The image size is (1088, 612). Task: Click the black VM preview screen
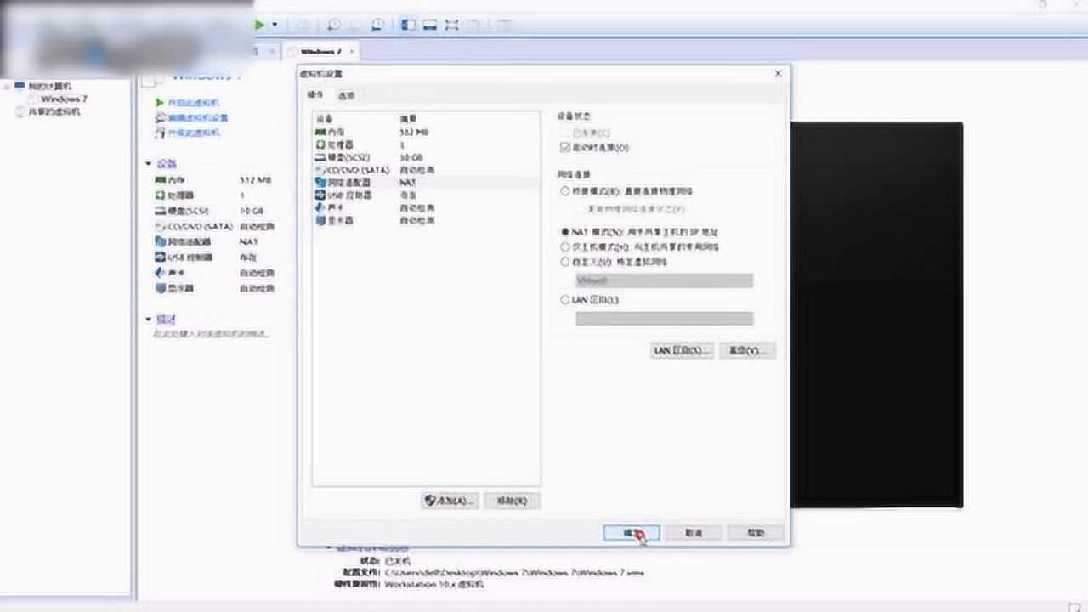click(x=877, y=314)
